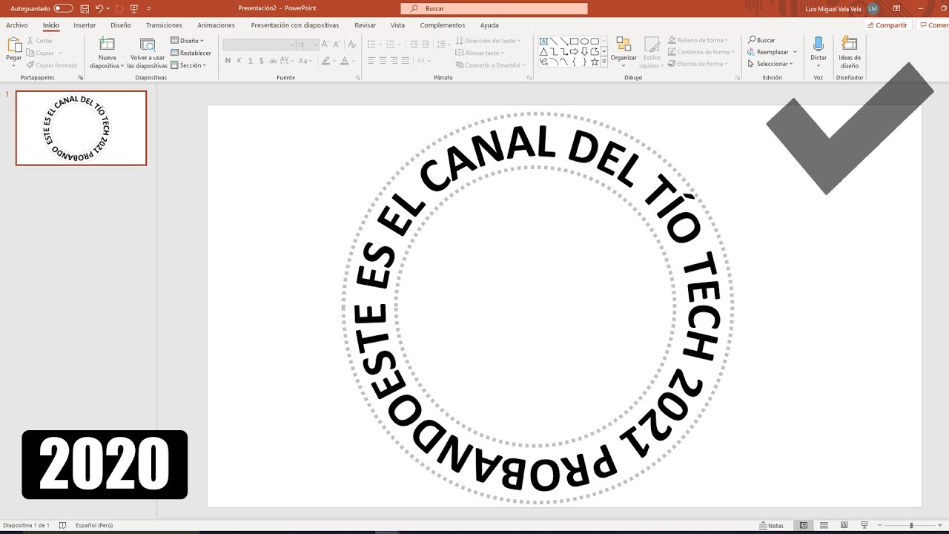
Task: Open Presentación con diapositivas tab
Action: [x=294, y=25]
